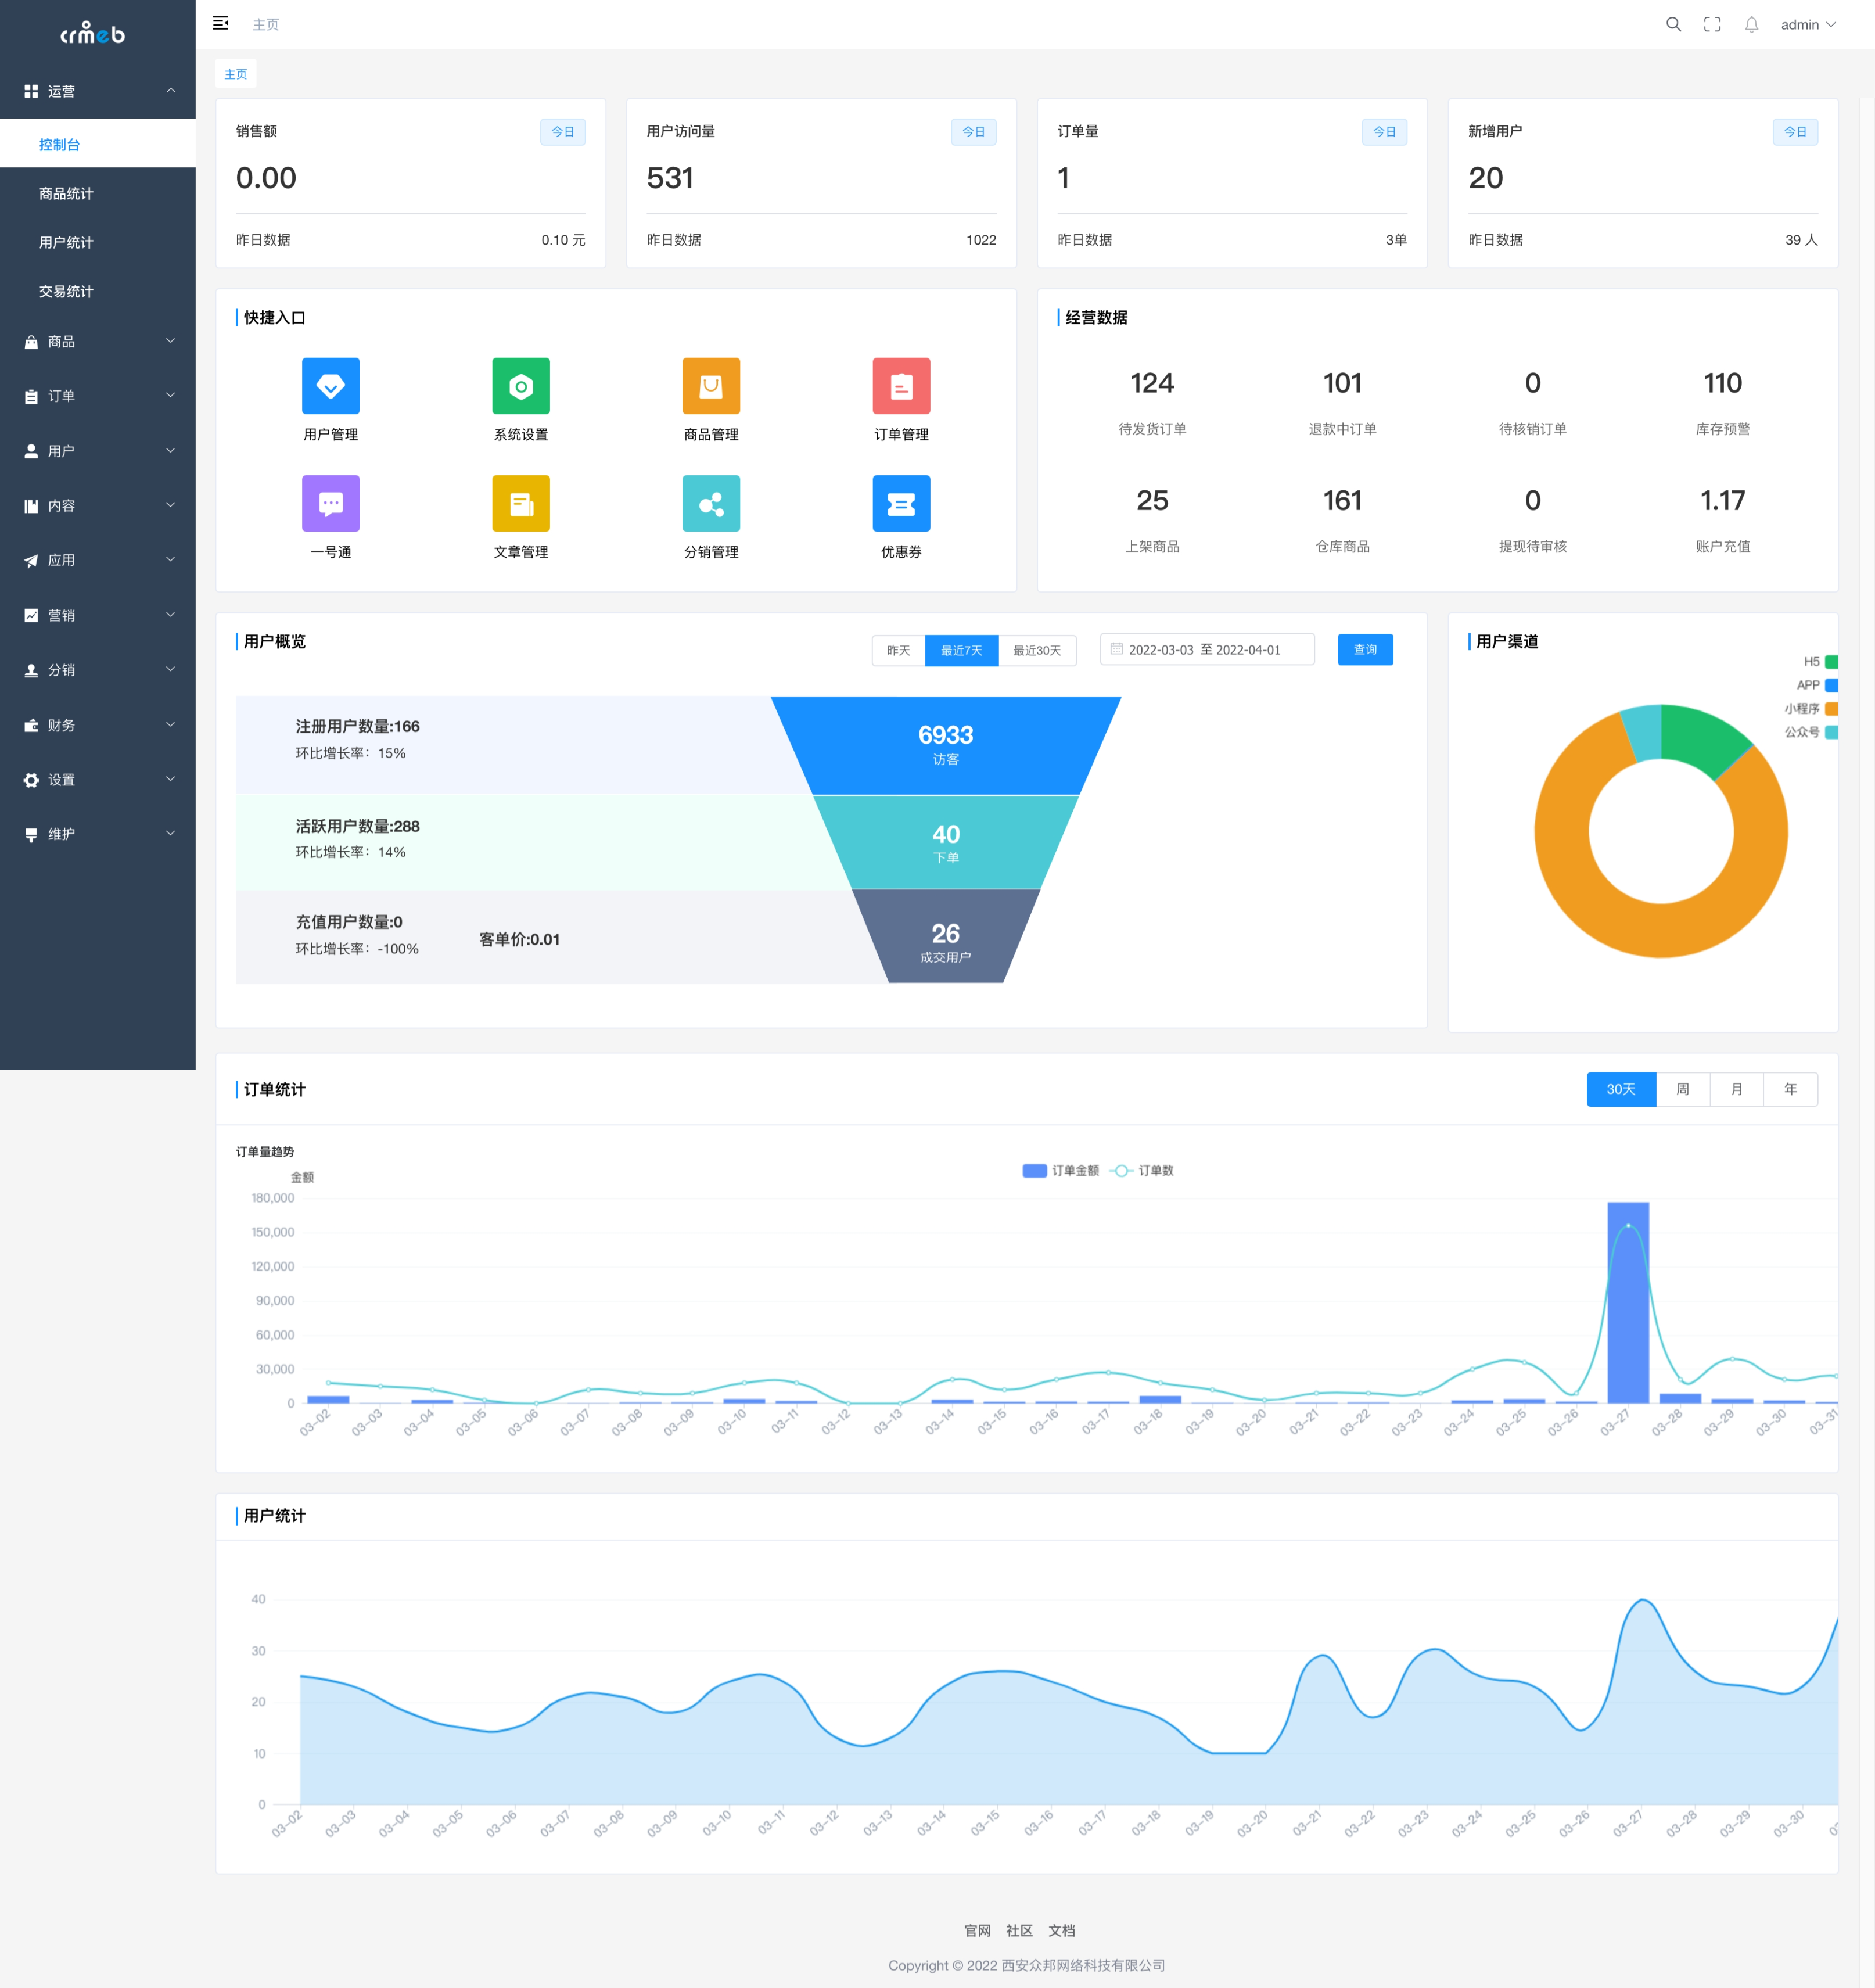
Task: Click the 优惠券 coupon icon
Action: (x=901, y=503)
